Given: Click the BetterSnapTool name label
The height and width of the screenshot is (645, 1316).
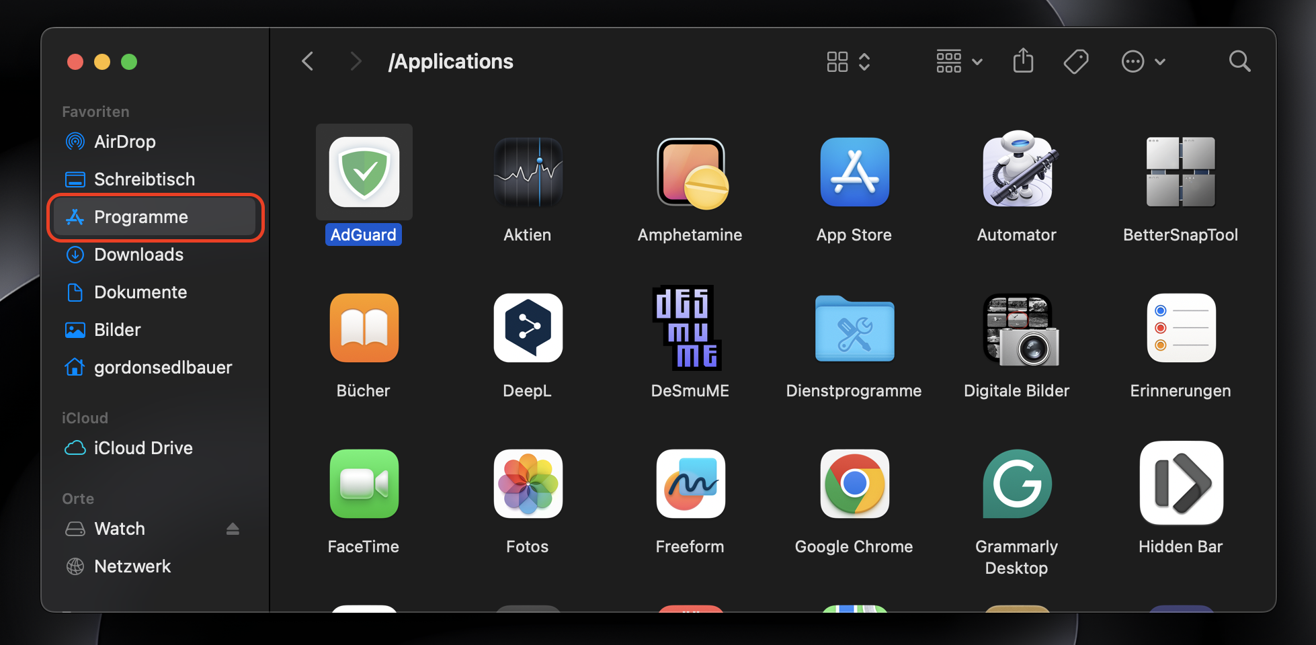Looking at the screenshot, I should click(x=1180, y=234).
